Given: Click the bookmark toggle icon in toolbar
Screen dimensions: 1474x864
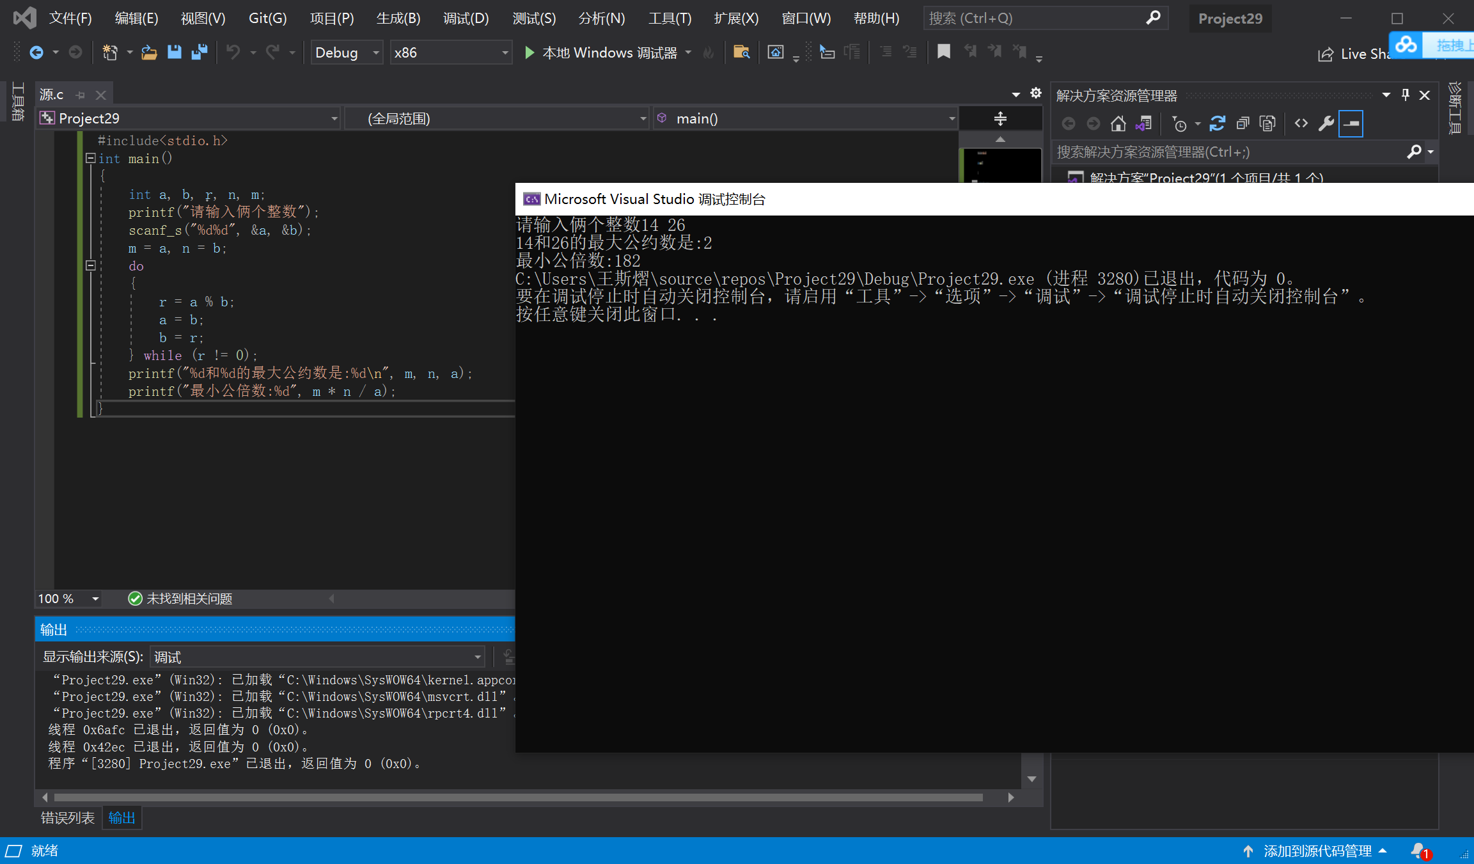Looking at the screenshot, I should click(943, 52).
